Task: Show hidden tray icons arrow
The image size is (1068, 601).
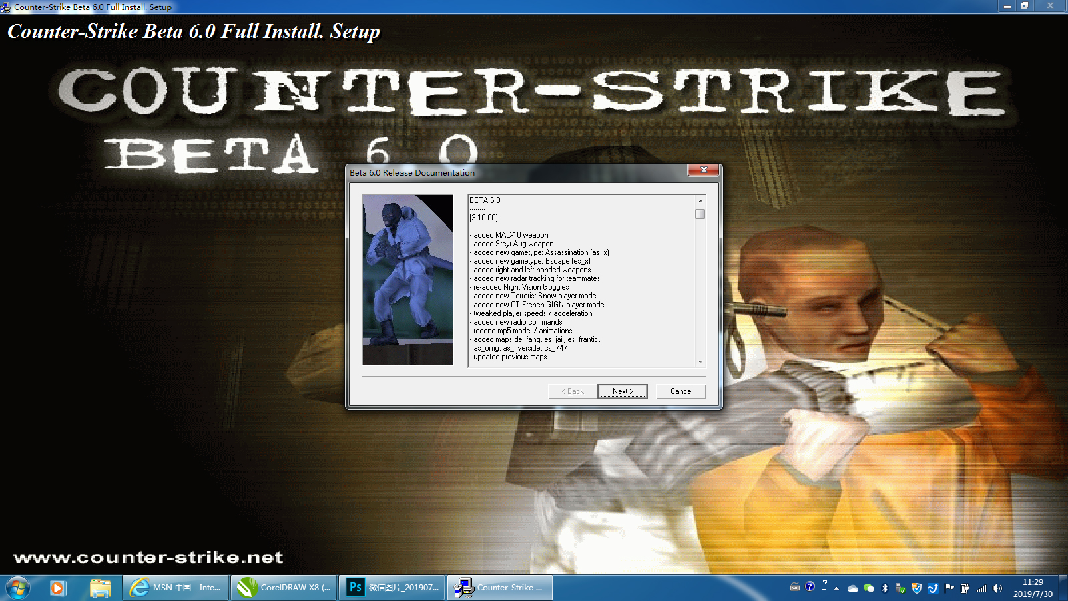Action: click(837, 588)
